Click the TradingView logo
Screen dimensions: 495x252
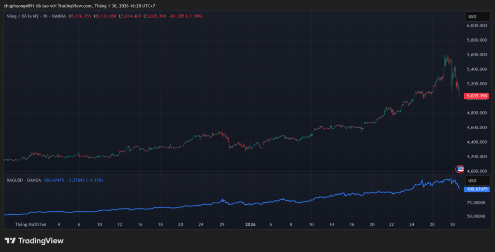coord(34,241)
